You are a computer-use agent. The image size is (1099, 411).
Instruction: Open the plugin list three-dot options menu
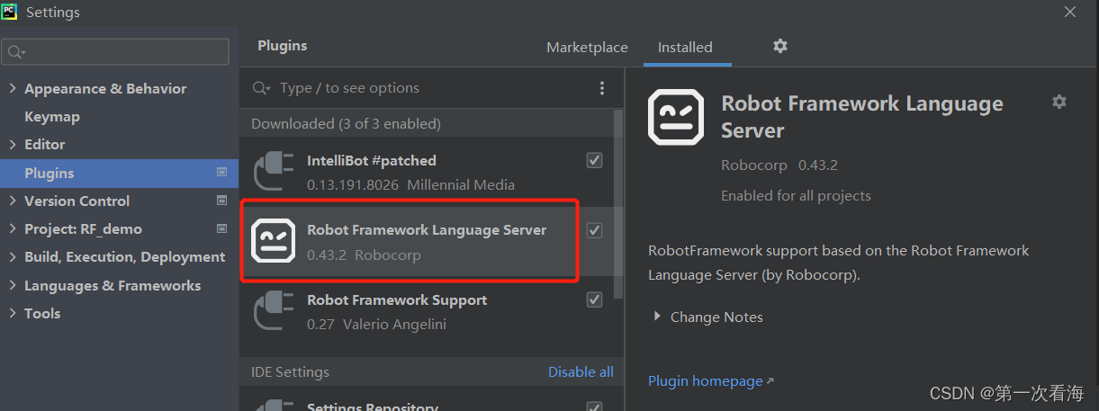click(x=602, y=88)
